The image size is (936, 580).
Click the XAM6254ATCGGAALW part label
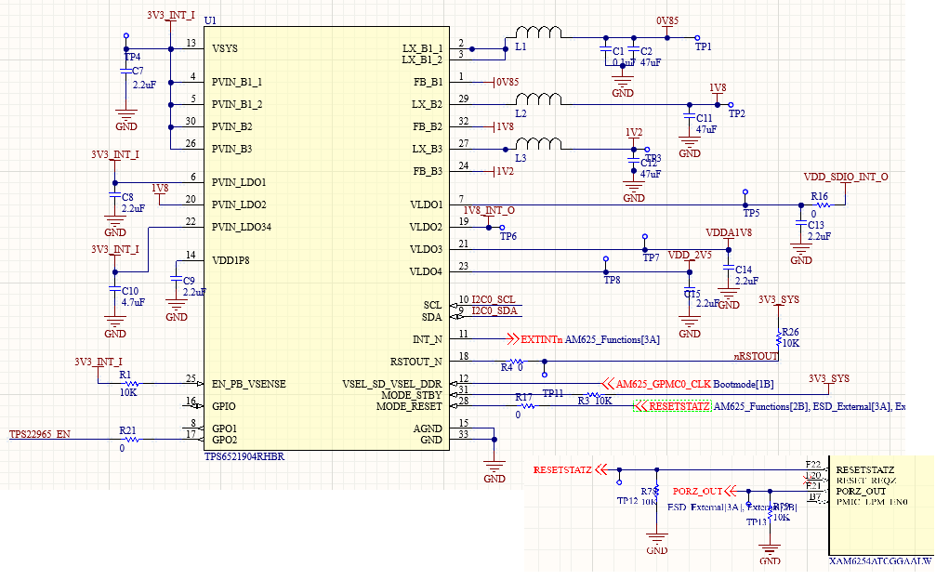[x=880, y=561]
